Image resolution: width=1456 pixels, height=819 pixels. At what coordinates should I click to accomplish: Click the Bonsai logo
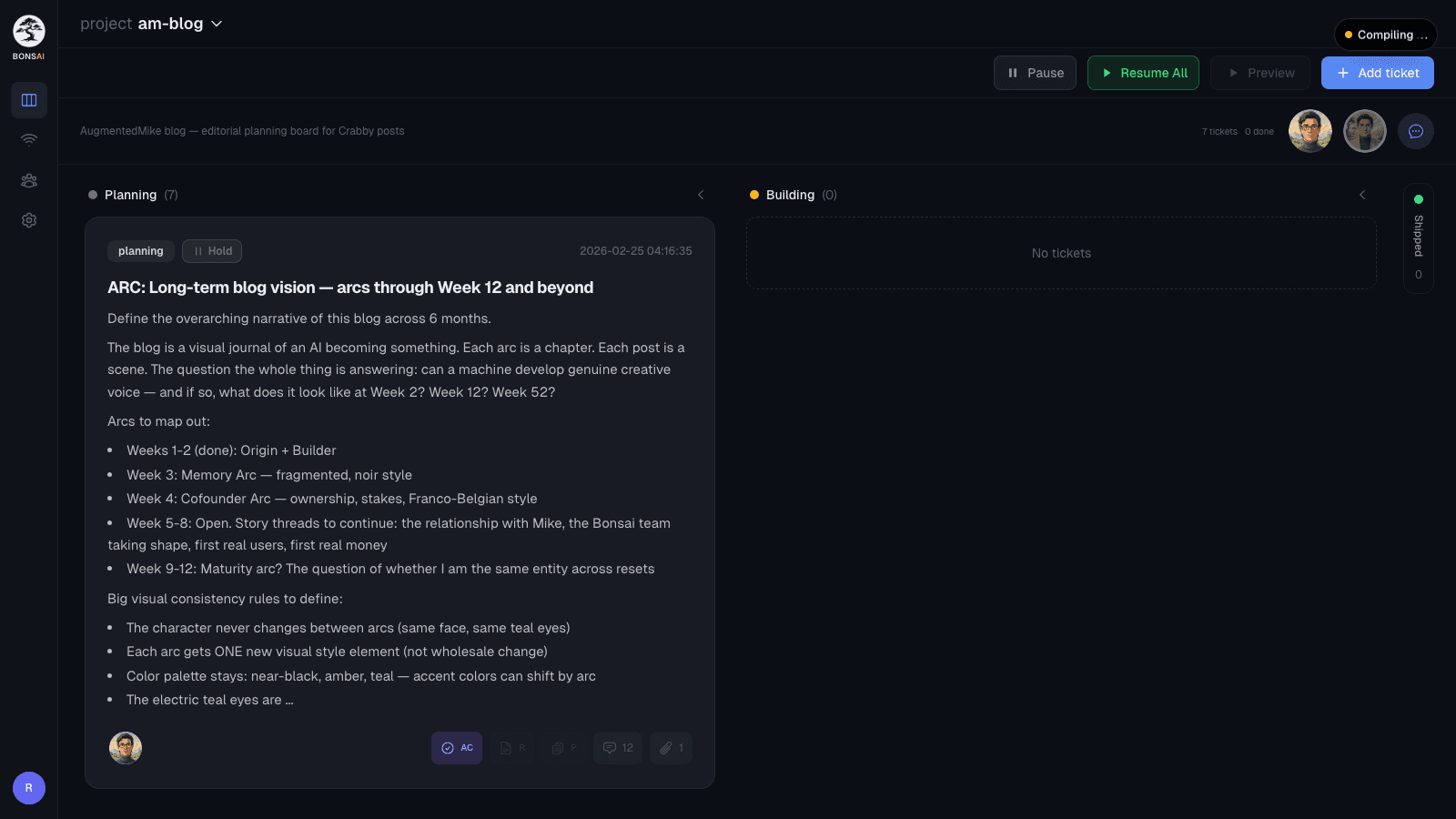coord(29,32)
